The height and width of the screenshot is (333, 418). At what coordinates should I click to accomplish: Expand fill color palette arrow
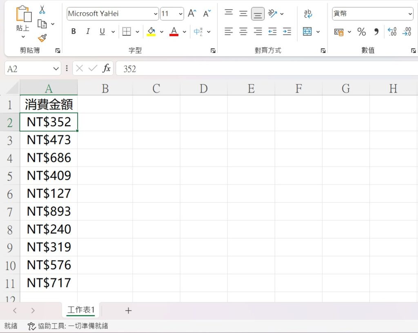[x=162, y=32]
